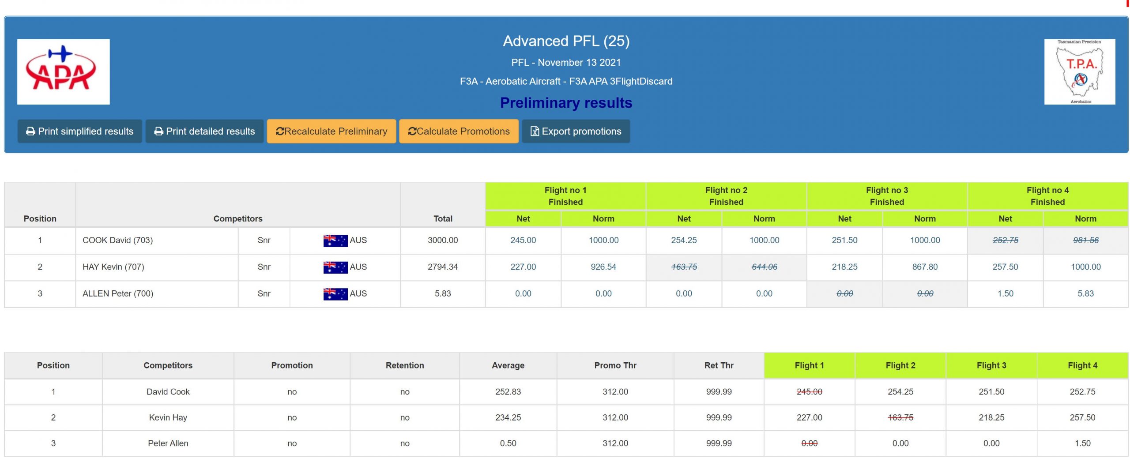The image size is (1130, 458).
Task: Open discarded net score 163.75 in results table
Action: tap(684, 267)
